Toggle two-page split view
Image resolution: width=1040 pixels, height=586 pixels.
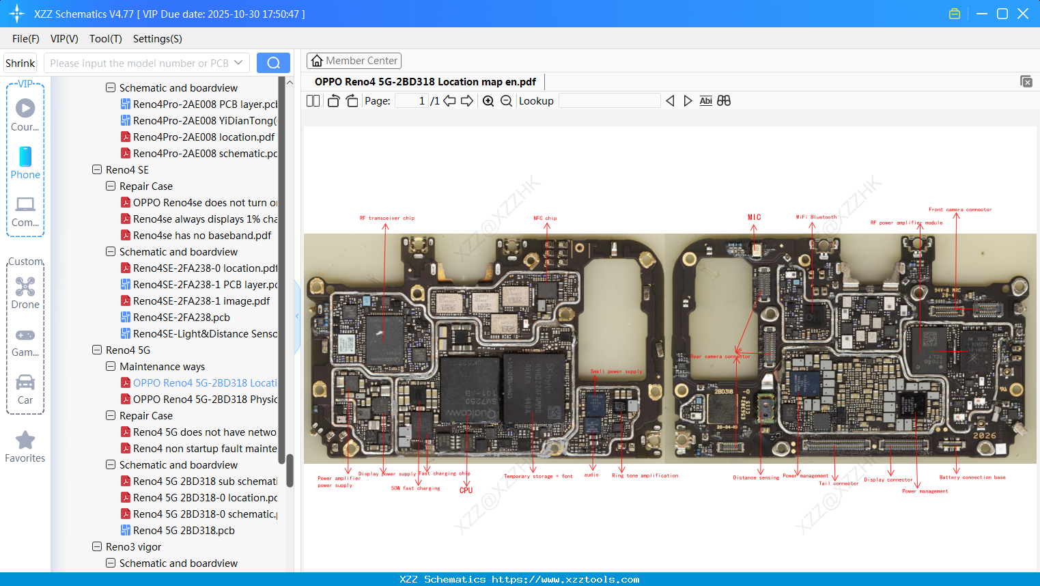point(313,101)
